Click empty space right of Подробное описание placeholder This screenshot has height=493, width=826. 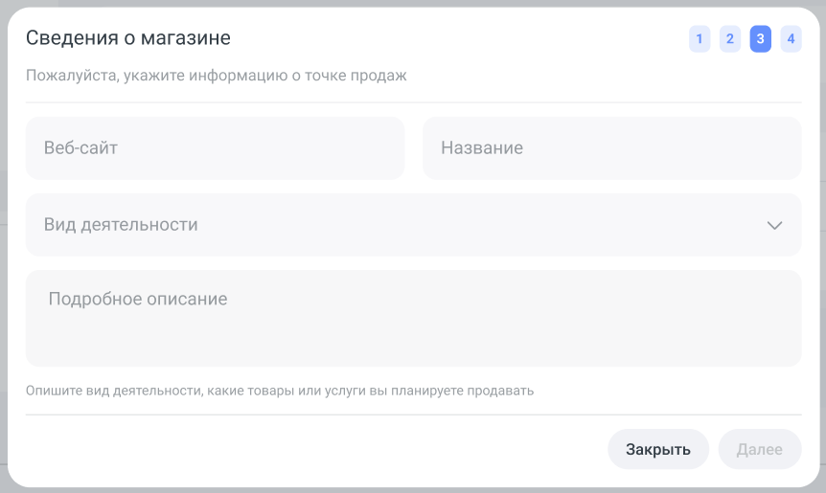[x=527, y=299]
